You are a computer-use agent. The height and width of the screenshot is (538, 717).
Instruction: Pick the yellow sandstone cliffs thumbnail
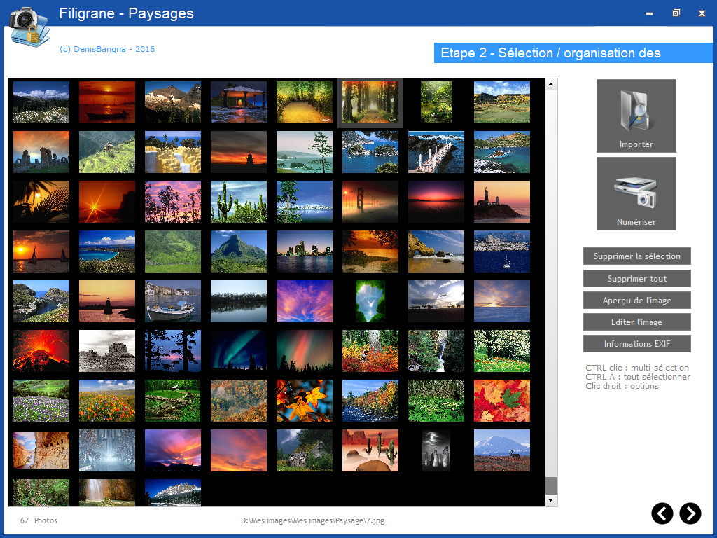pyautogui.click(x=173, y=152)
